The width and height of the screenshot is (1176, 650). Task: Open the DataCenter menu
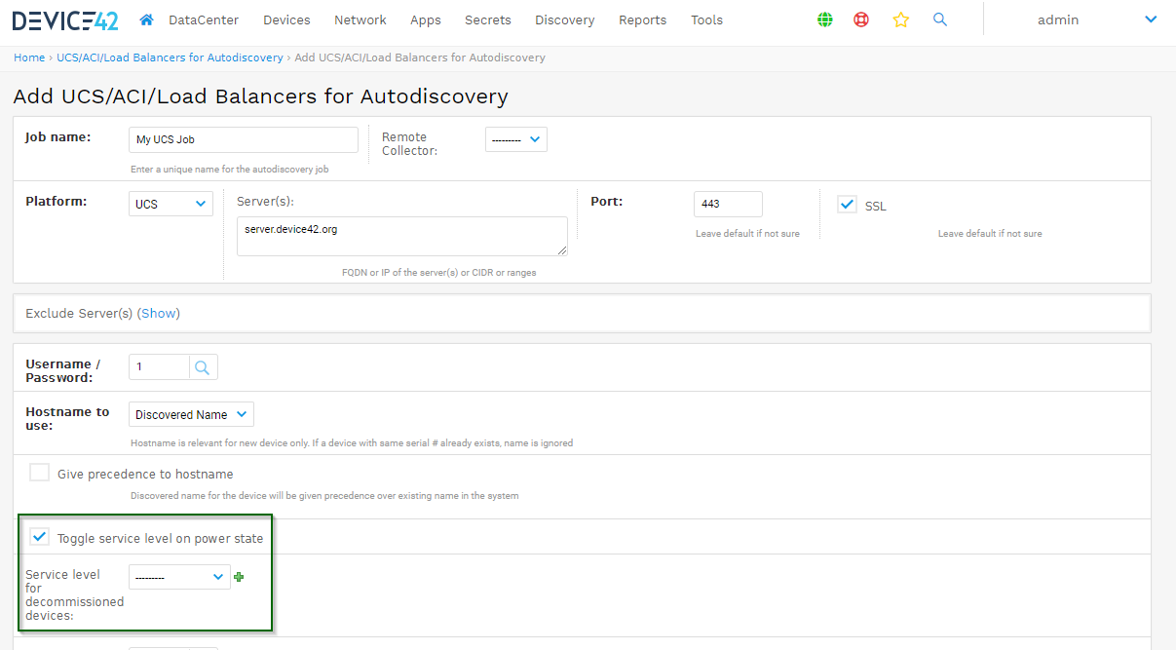[x=204, y=19]
